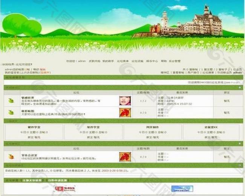
Task: Click the orange fruit icon in the last forum row
Action: (11, 157)
